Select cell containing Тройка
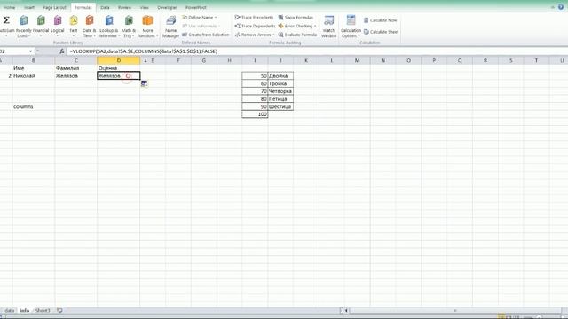The width and height of the screenshot is (568, 319). pyautogui.click(x=280, y=83)
